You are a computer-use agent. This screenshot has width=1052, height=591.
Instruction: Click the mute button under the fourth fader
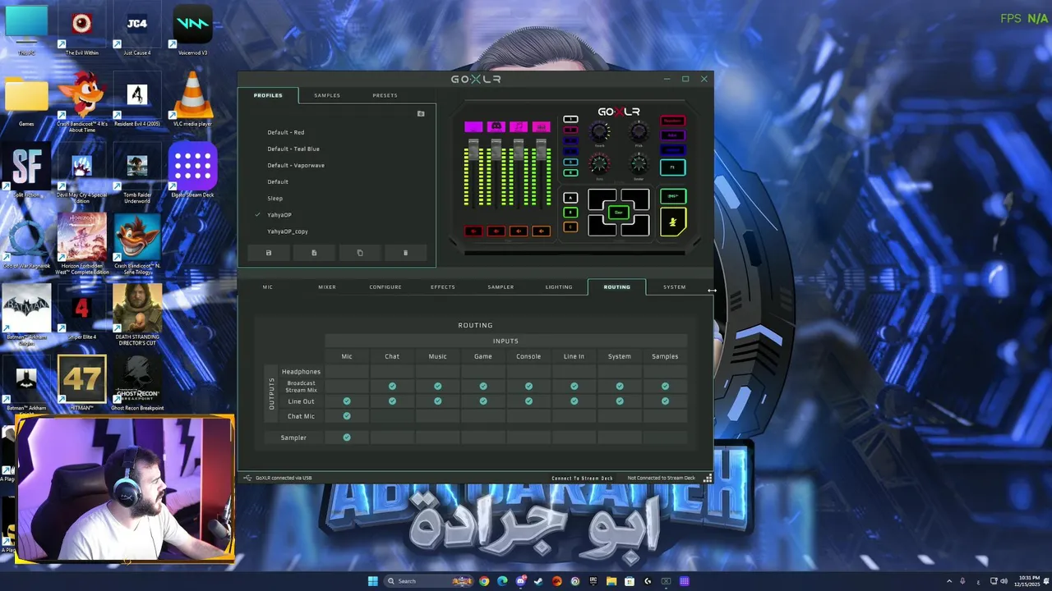541,231
